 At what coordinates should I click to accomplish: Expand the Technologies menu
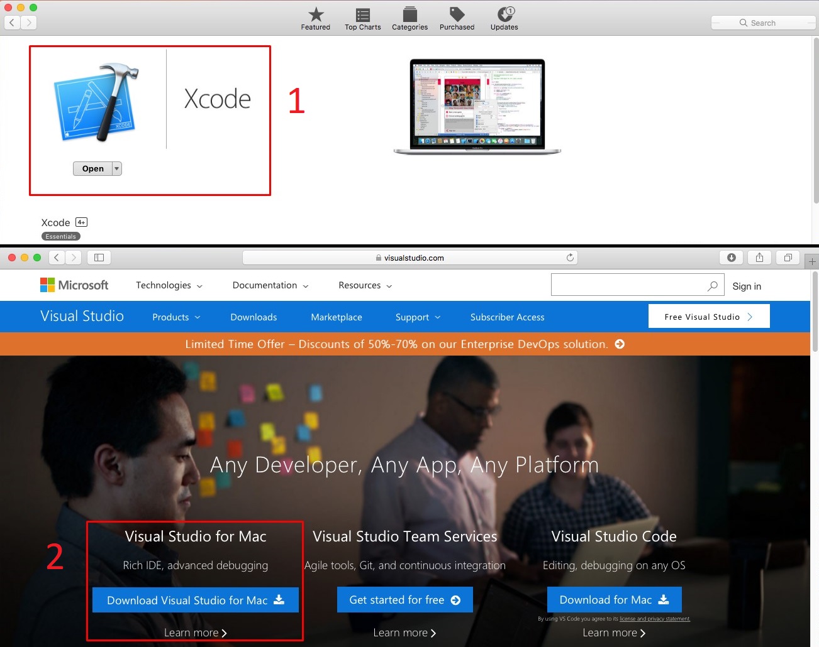(169, 285)
